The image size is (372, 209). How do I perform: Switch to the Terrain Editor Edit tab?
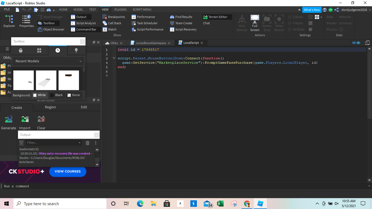coord(84,107)
